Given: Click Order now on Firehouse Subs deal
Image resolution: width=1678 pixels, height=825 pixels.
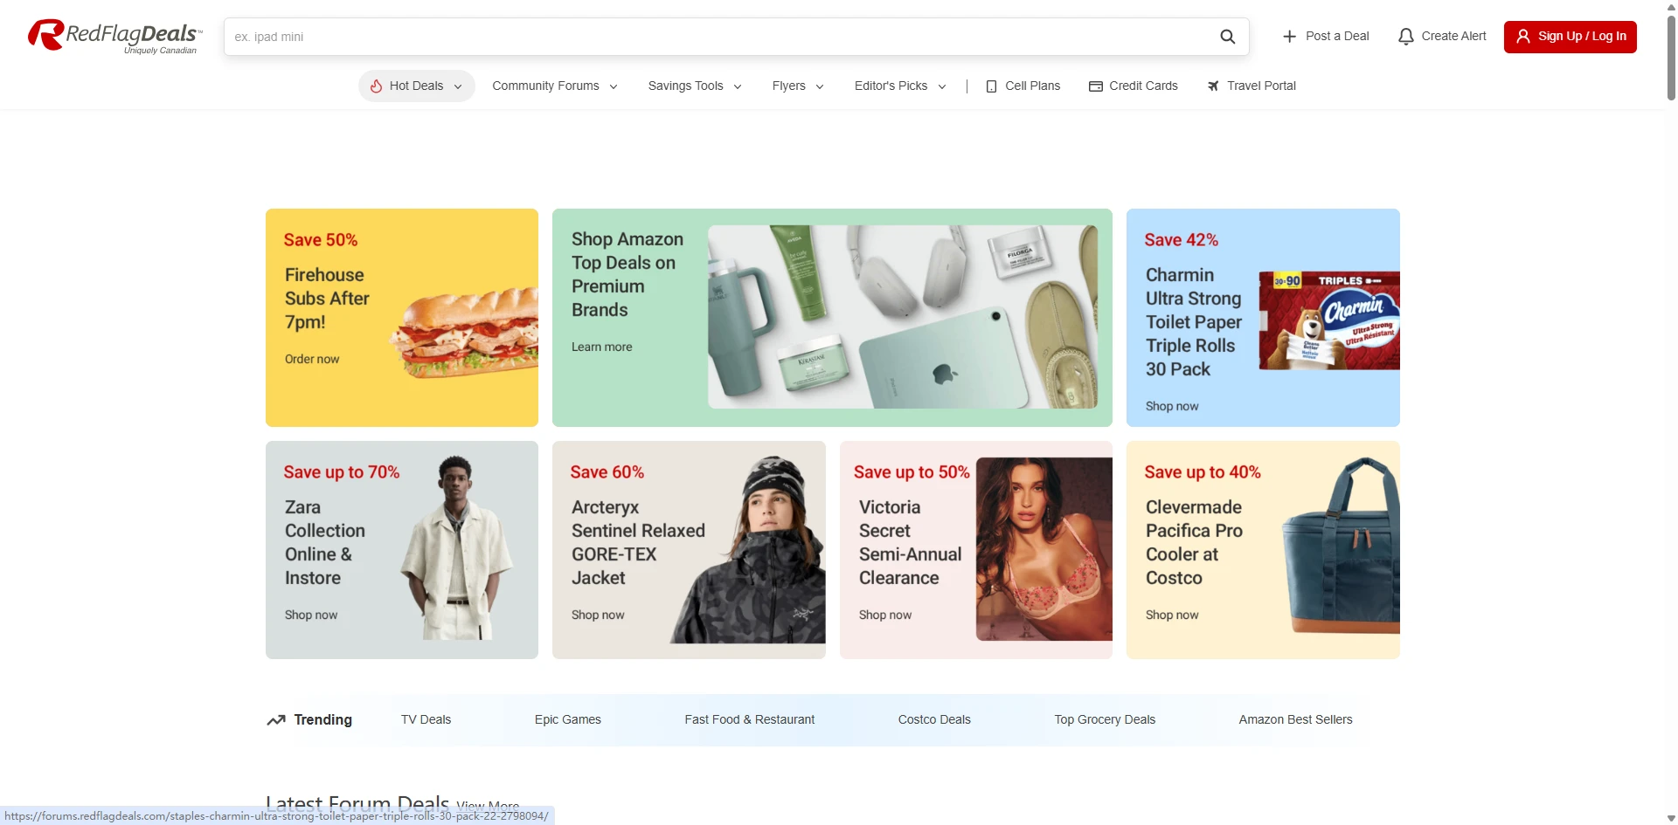Looking at the screenshot, I should point(312,359).
